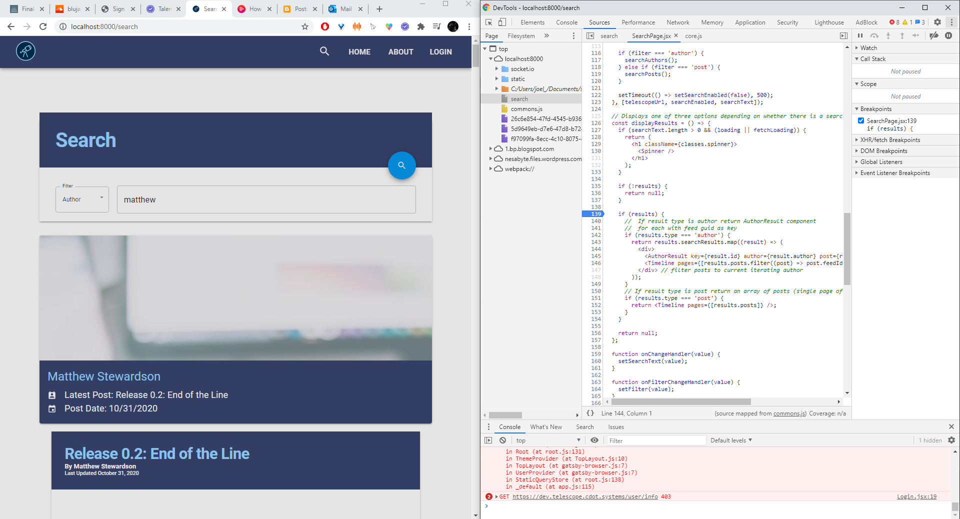960x519 pixels.
Task: Click the create live expression eye icon
Action: [594, 440]
